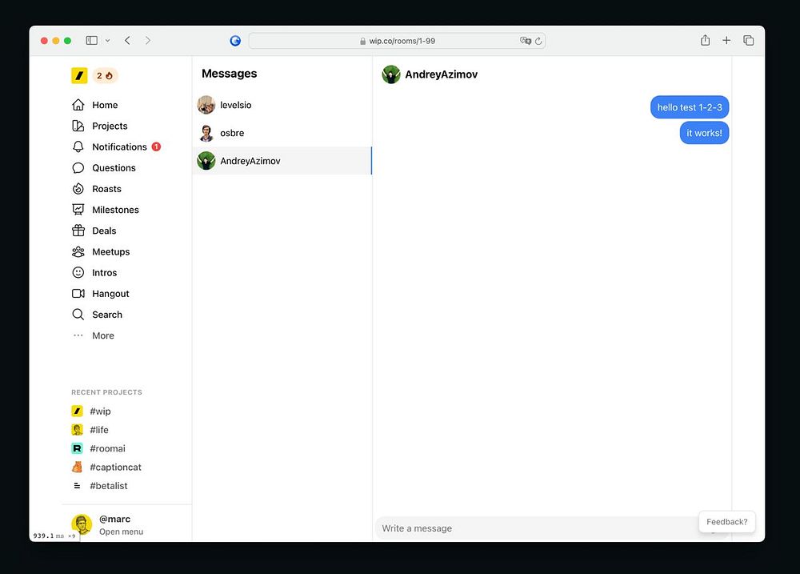Screen dimensions: 800x574
Task: Open the Feedback? button
Action: point(726,521)
